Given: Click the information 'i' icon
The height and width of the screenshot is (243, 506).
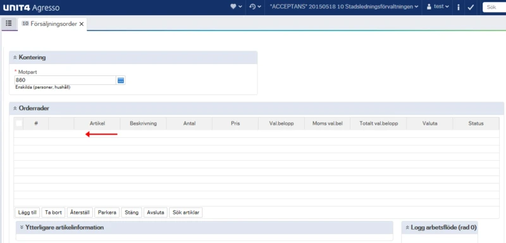Looking at the screenshot, I should 458,7.
